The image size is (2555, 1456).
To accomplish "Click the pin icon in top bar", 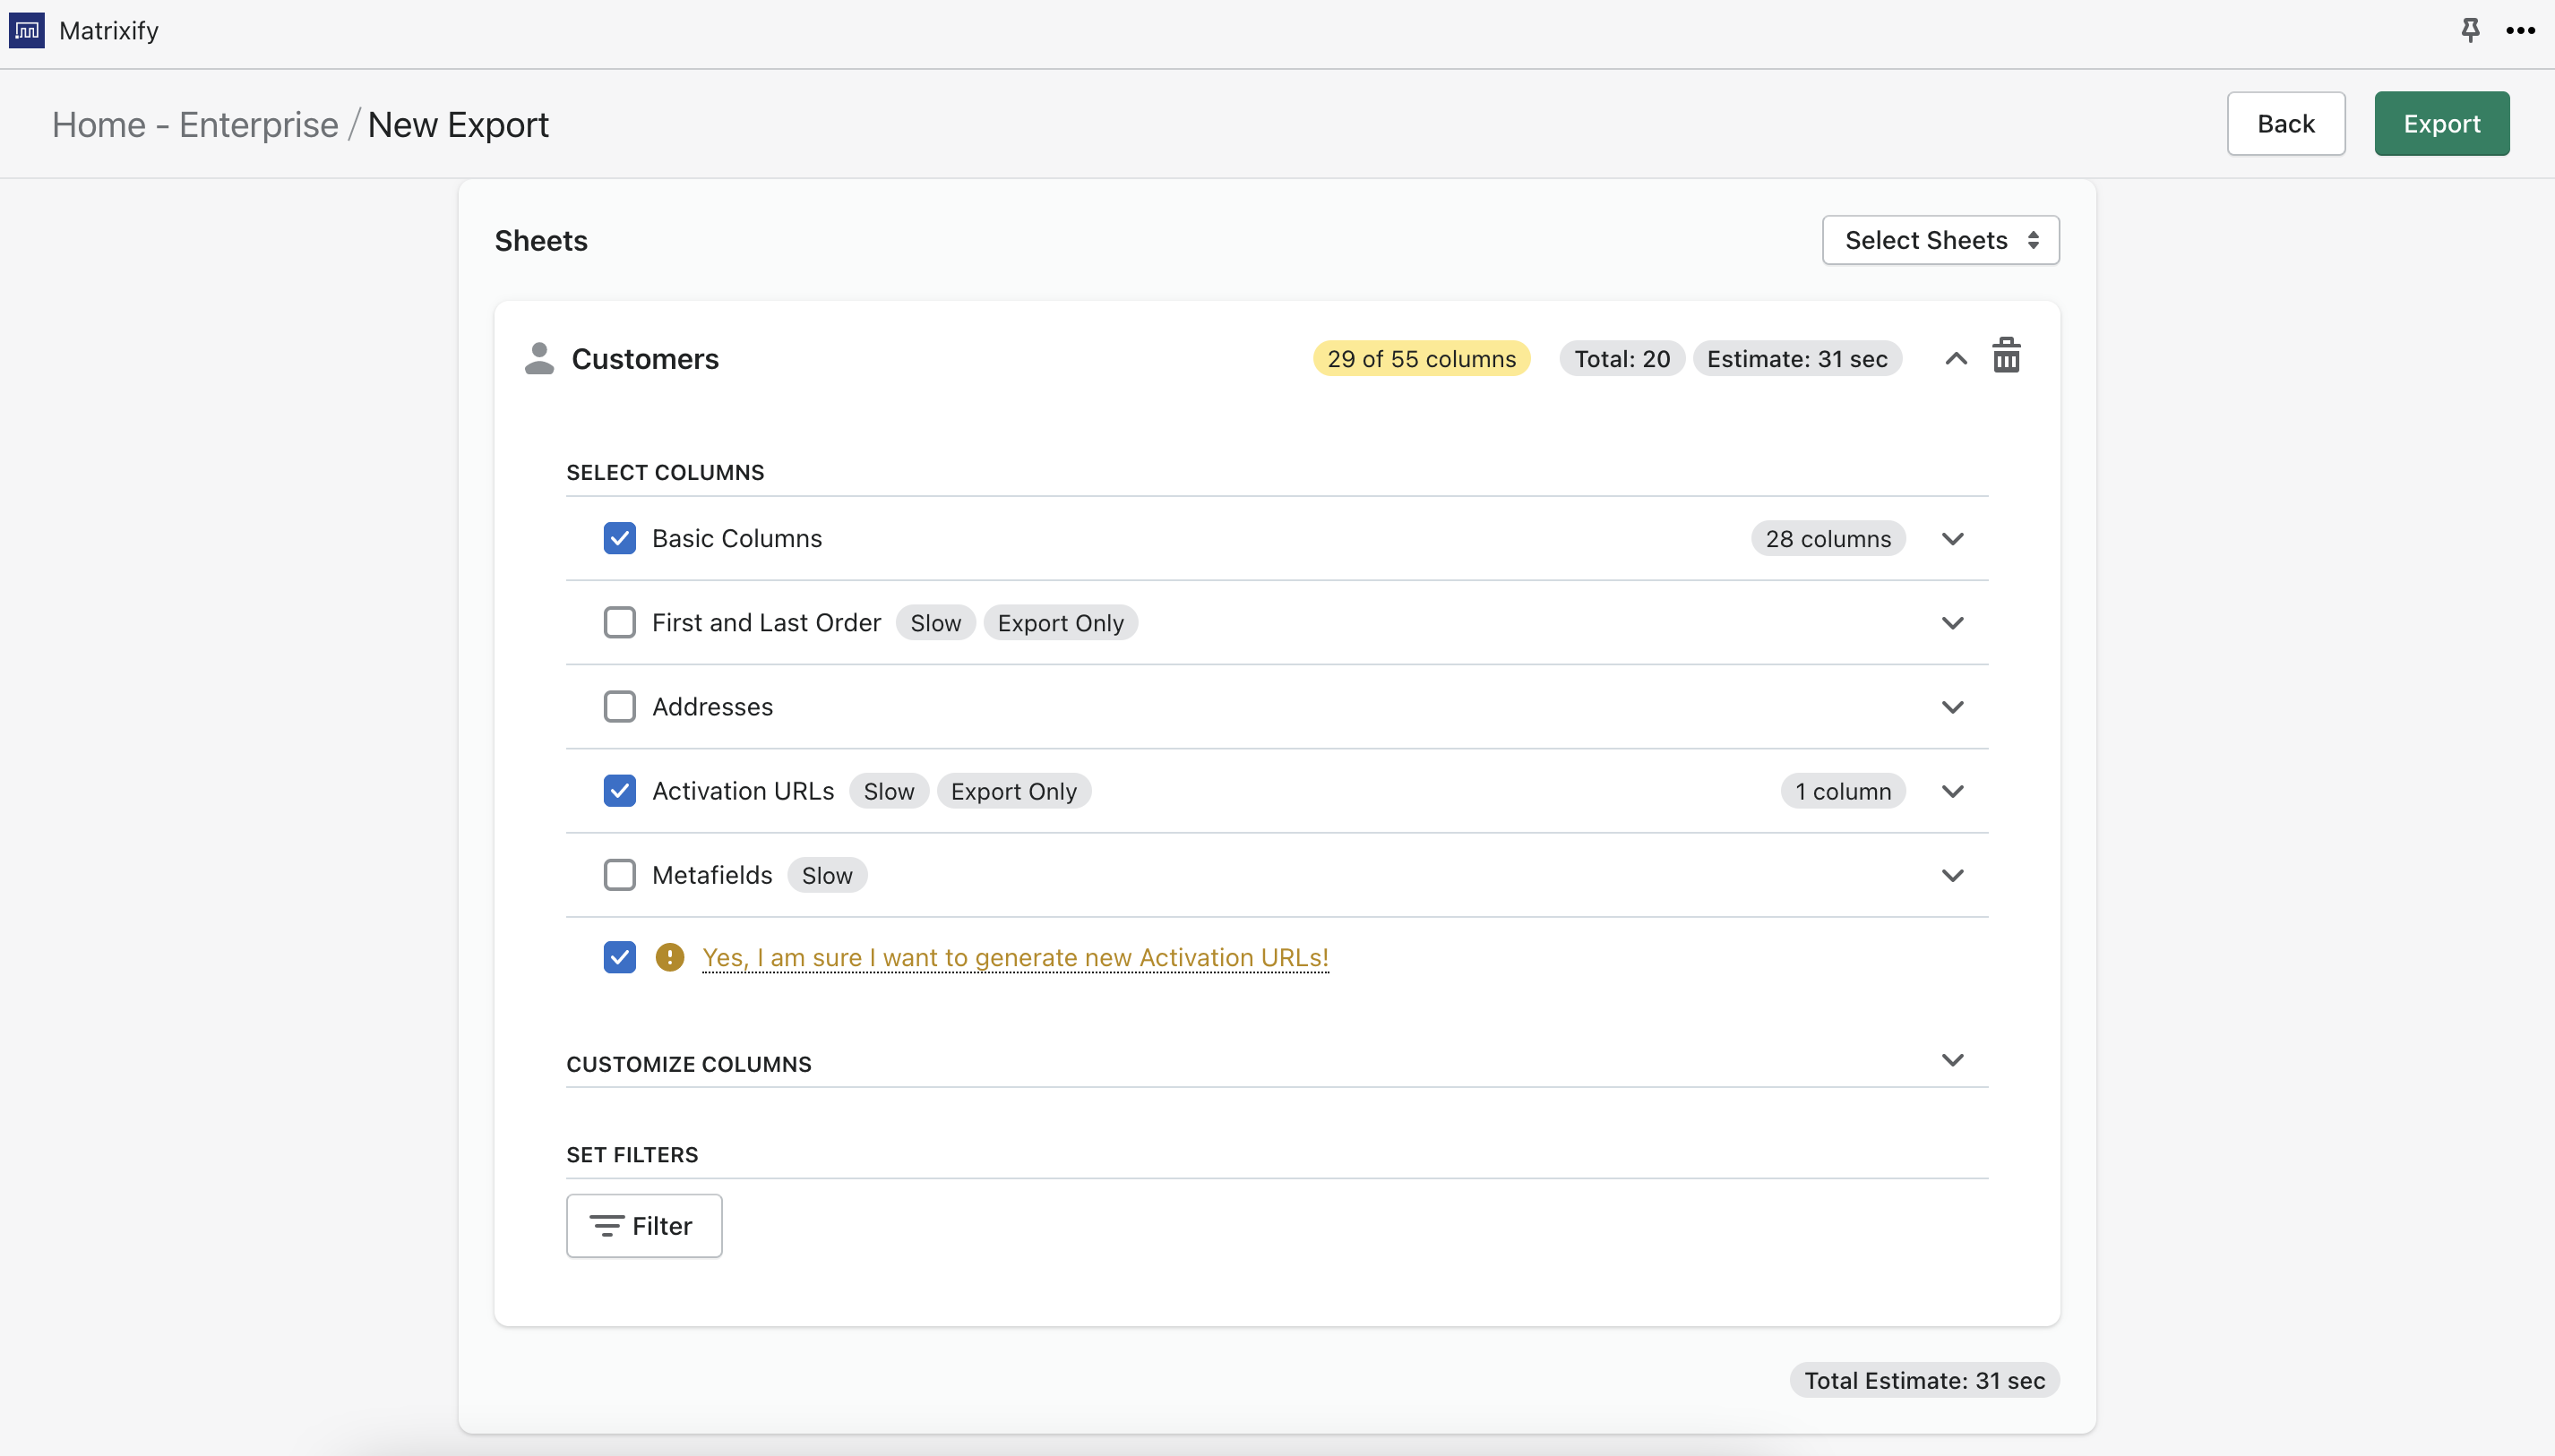I will click(2470, 30).
